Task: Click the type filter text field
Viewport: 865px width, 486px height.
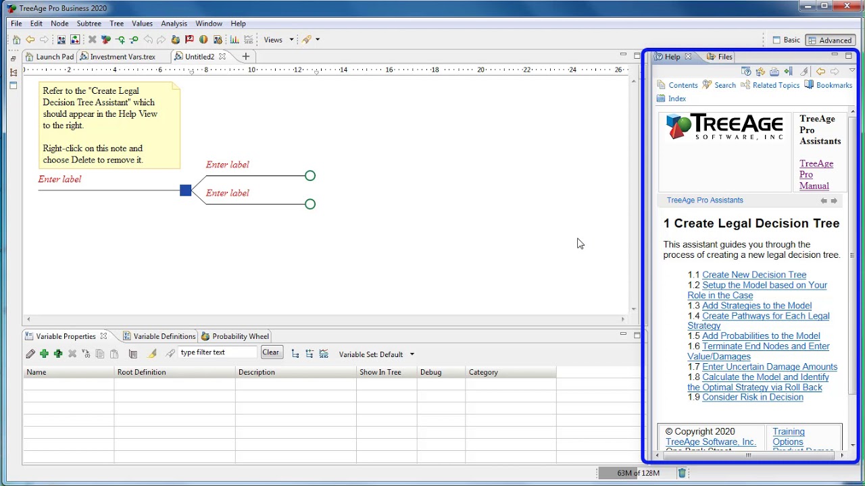Action: [218, 352]
